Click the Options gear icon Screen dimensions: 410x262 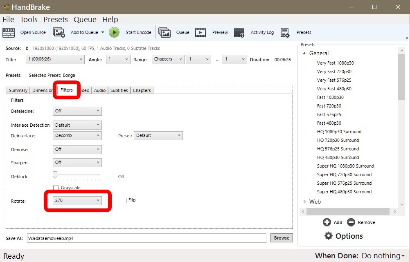click(x=328, y=236)
